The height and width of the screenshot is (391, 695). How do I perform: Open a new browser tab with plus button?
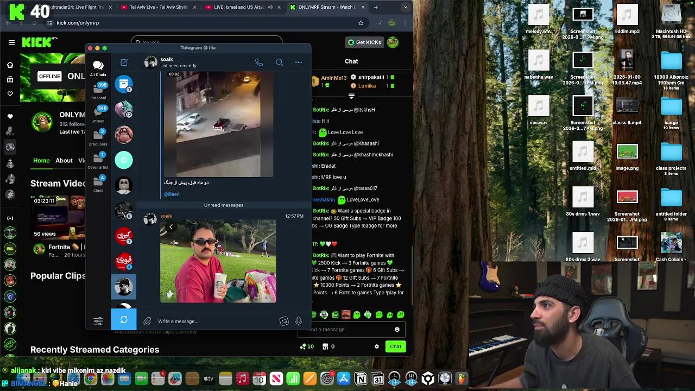pos(377,7)
